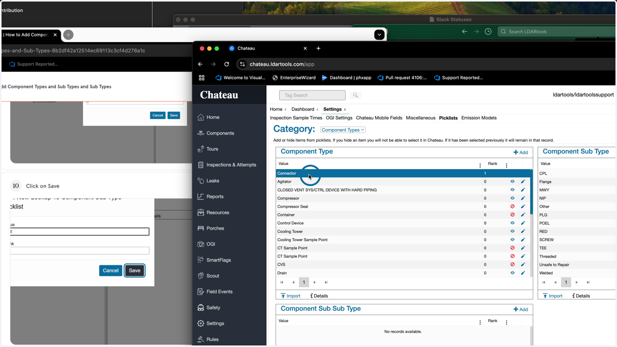The image size is (617, 347).
Task: Edit the Agitator row with pencil icon
Action: point(523,181)
